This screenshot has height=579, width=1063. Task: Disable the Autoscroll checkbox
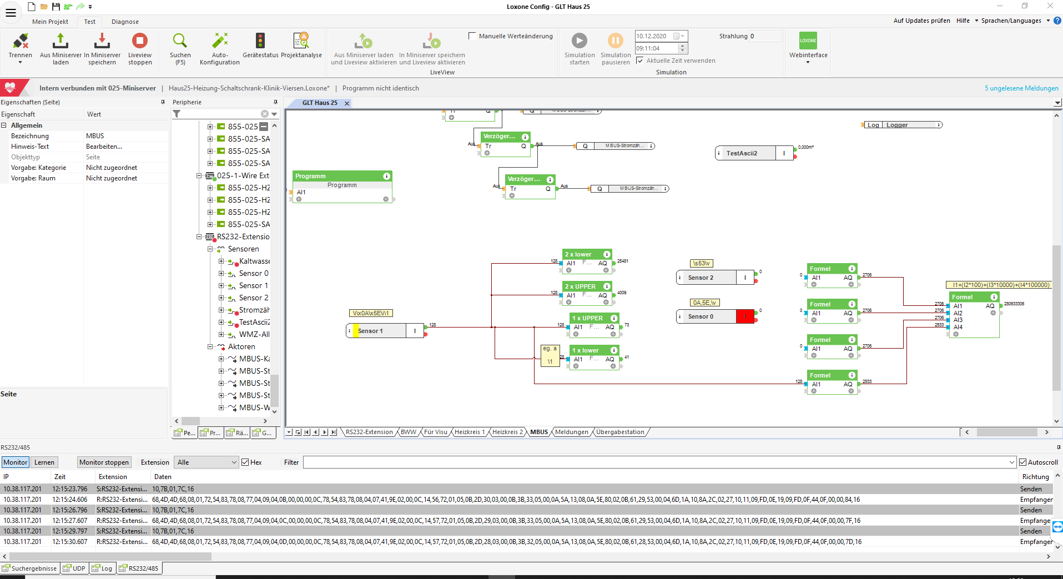(x=1023, y=462)
